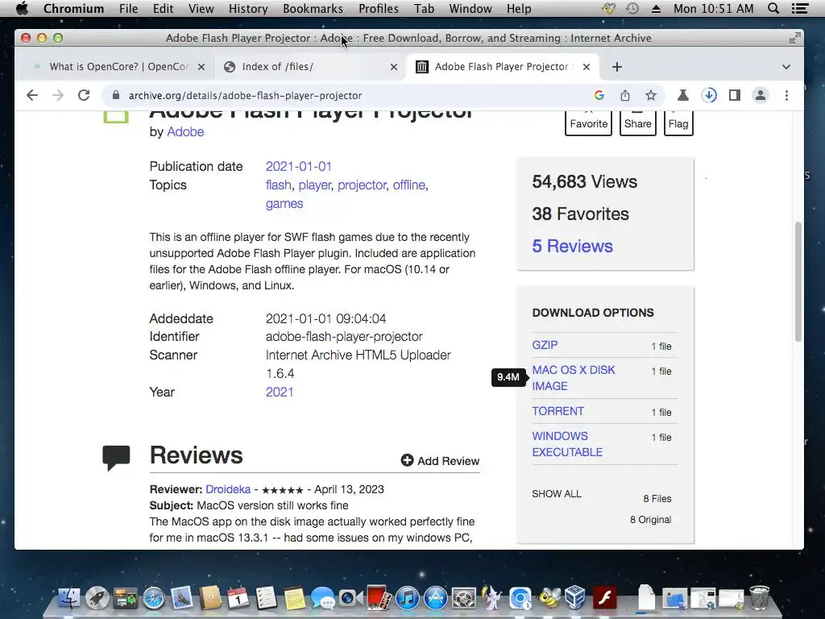
Task: Click the eject icon in menu bar
Action: (x=656, y=8)
